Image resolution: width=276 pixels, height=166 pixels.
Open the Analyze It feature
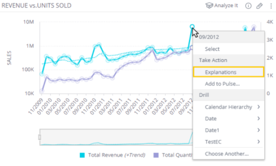(221, 6)
